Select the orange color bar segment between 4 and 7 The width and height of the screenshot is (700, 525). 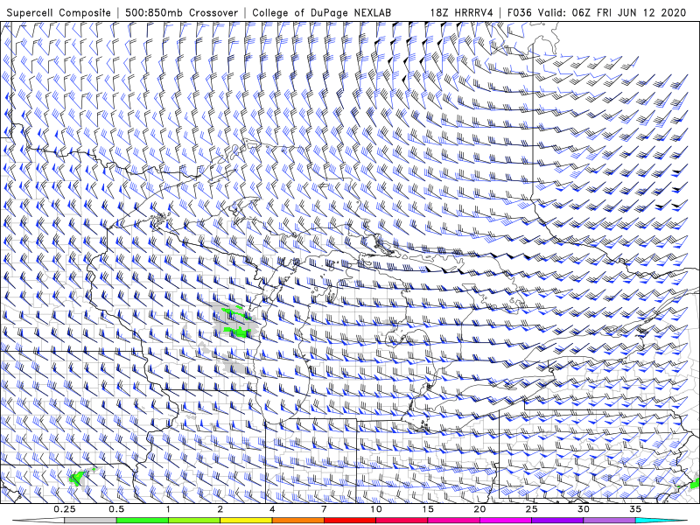(x=297, y=521)
